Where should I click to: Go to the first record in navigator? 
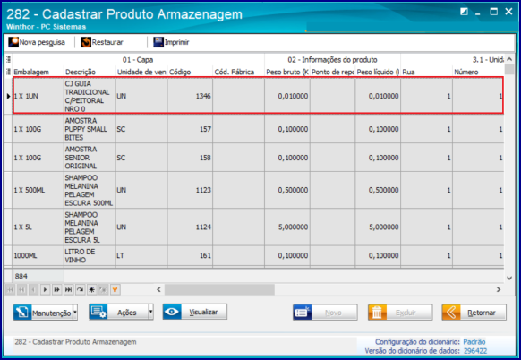10,290
